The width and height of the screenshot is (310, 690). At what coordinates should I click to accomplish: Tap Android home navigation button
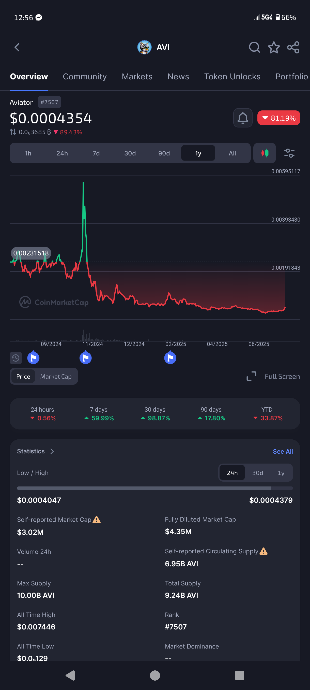[x=155, y=675]
